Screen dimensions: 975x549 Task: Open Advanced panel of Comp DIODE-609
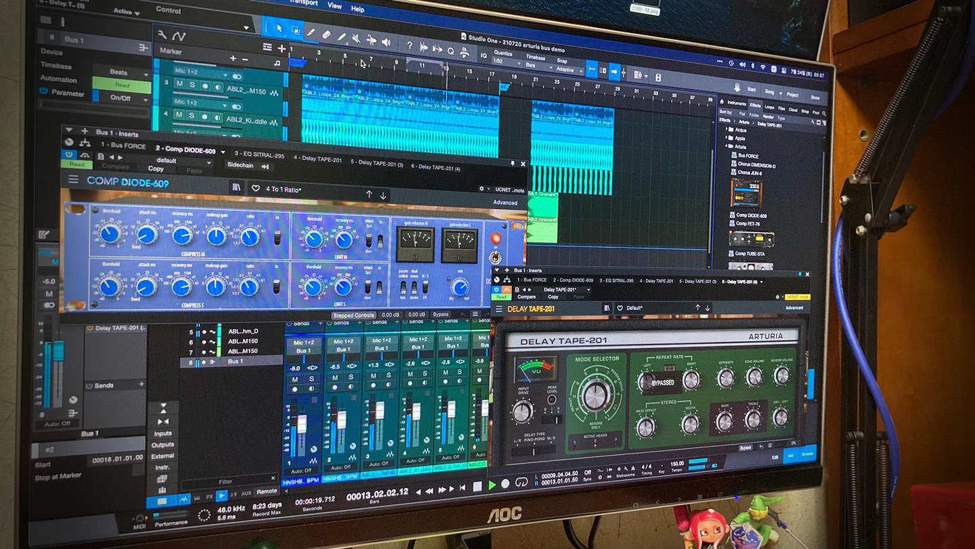point(505,202)
